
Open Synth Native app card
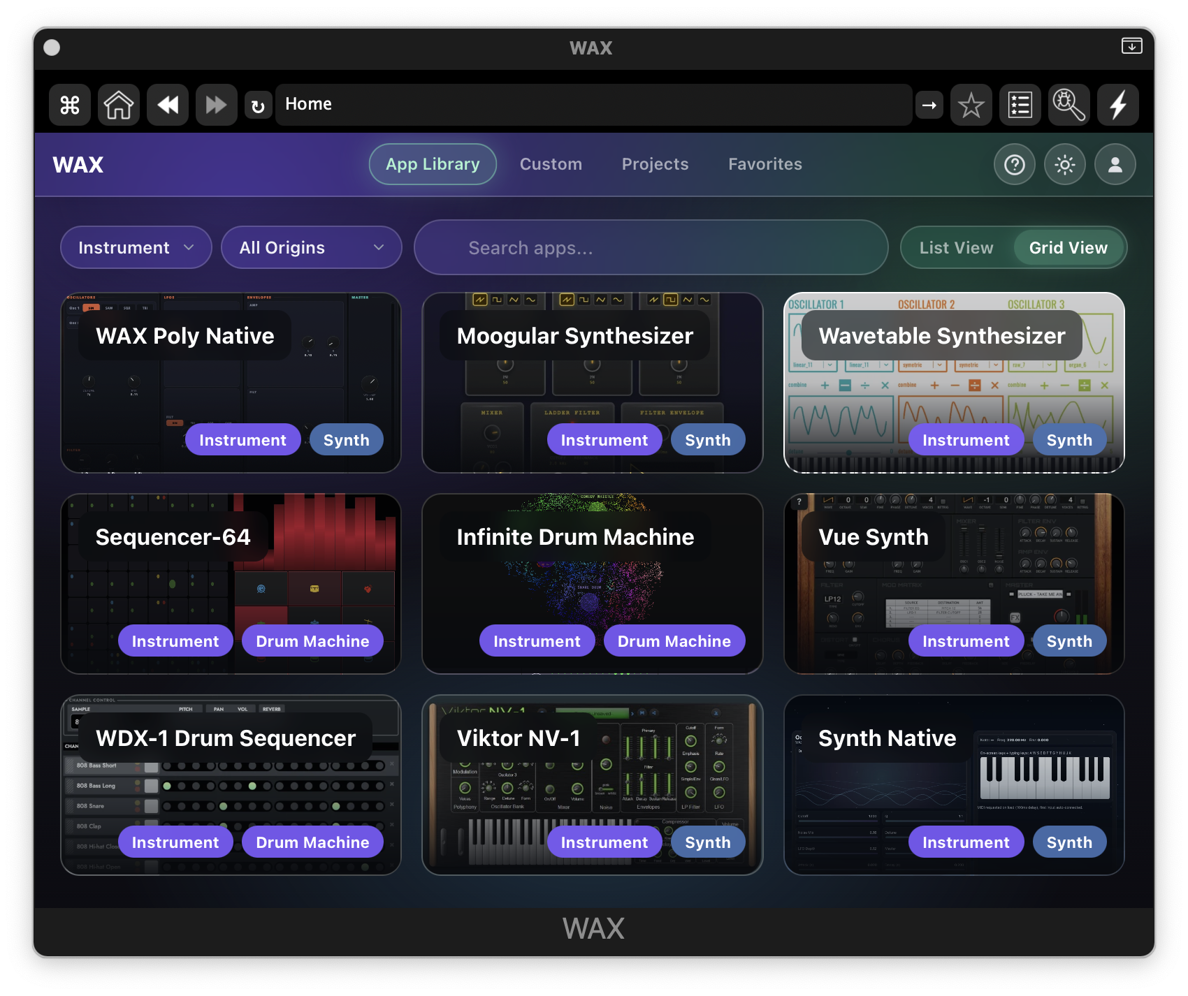(x=954, y=785)
